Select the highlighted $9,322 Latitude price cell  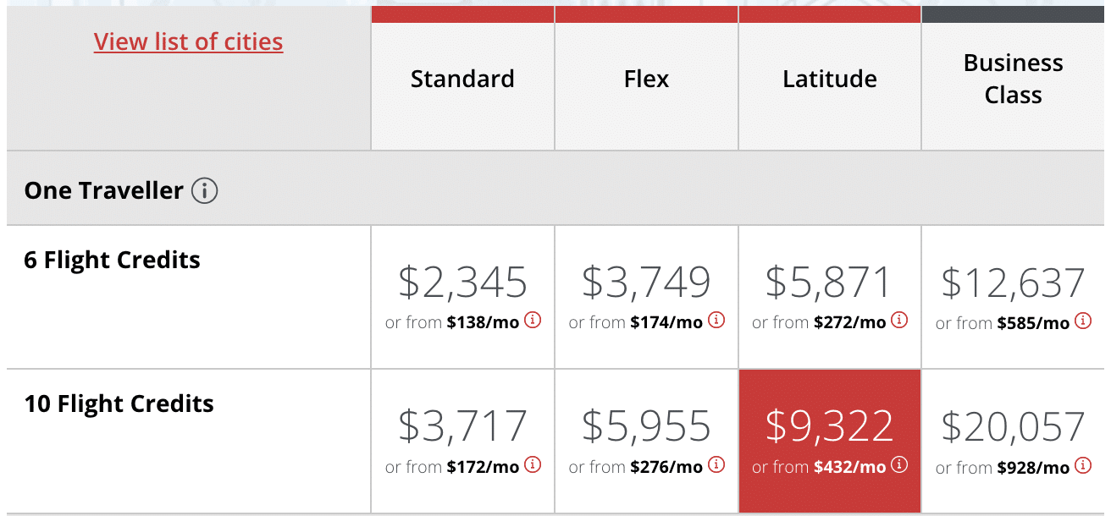[x=829, y=426]
